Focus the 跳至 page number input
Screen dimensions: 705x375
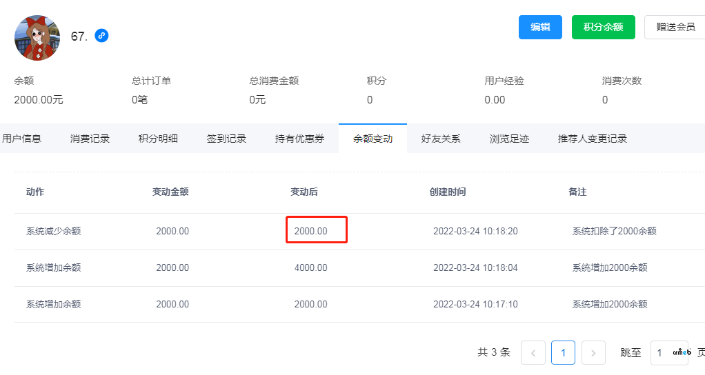click(x=670, y=352)
